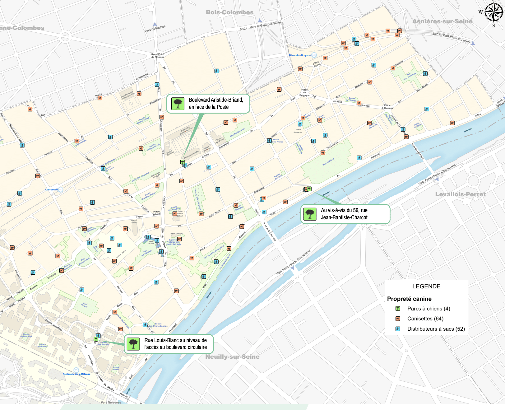Click the Place de Belgique label

click(x=304, y=92)
